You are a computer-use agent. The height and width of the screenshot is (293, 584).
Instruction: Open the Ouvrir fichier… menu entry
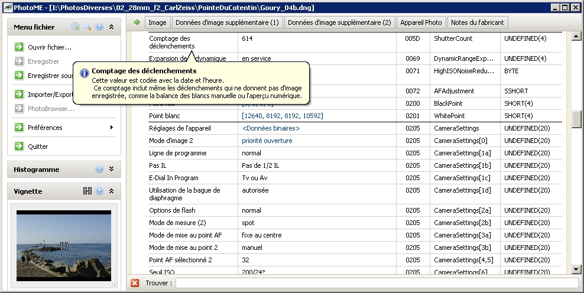point(50,47)
